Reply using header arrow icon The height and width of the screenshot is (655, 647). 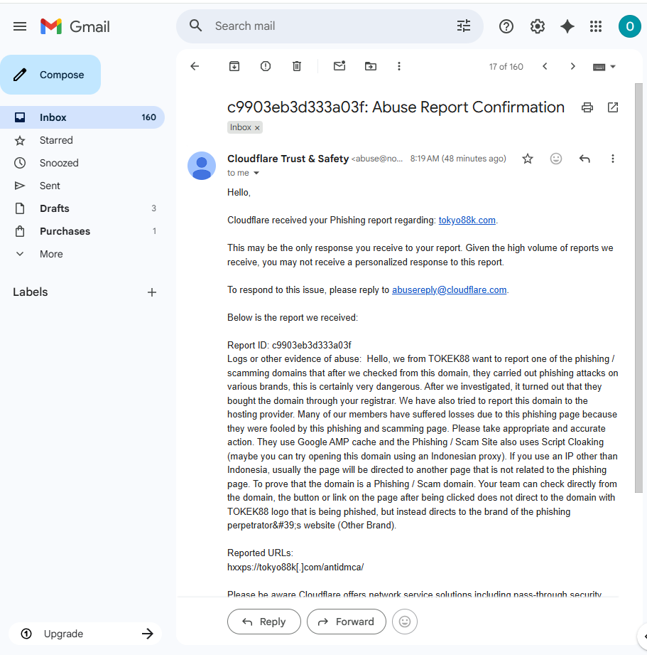point(585,159)
